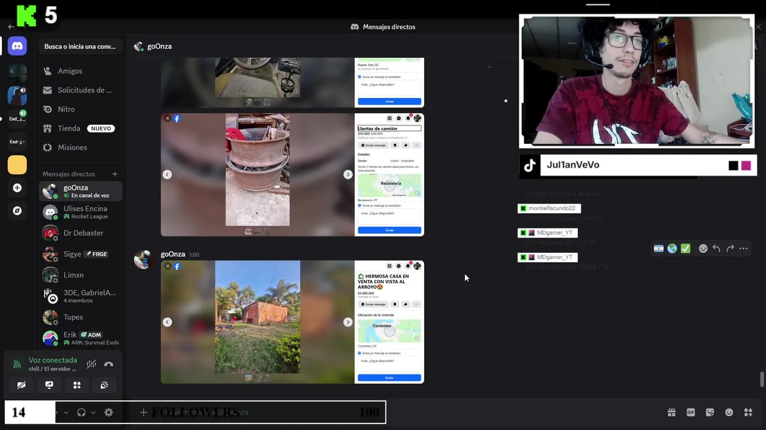Open user settings gear
Viewport: 766px width, 430px height.
[x=108, y=412]
